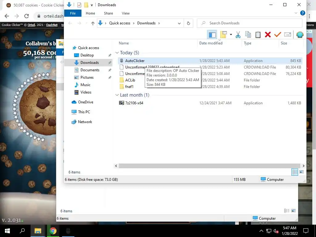Click the Up one level arrow
Screen dimensions: 316x237
pyautogui.click(x=93, y=23)
